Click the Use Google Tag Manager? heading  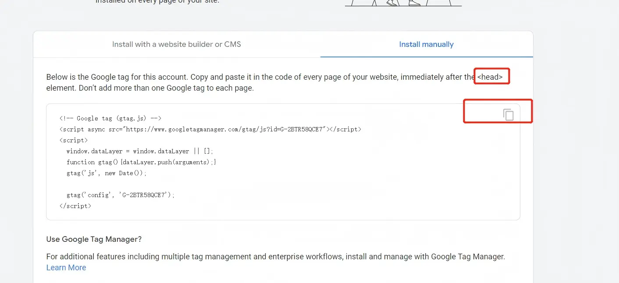coord(94,239)
